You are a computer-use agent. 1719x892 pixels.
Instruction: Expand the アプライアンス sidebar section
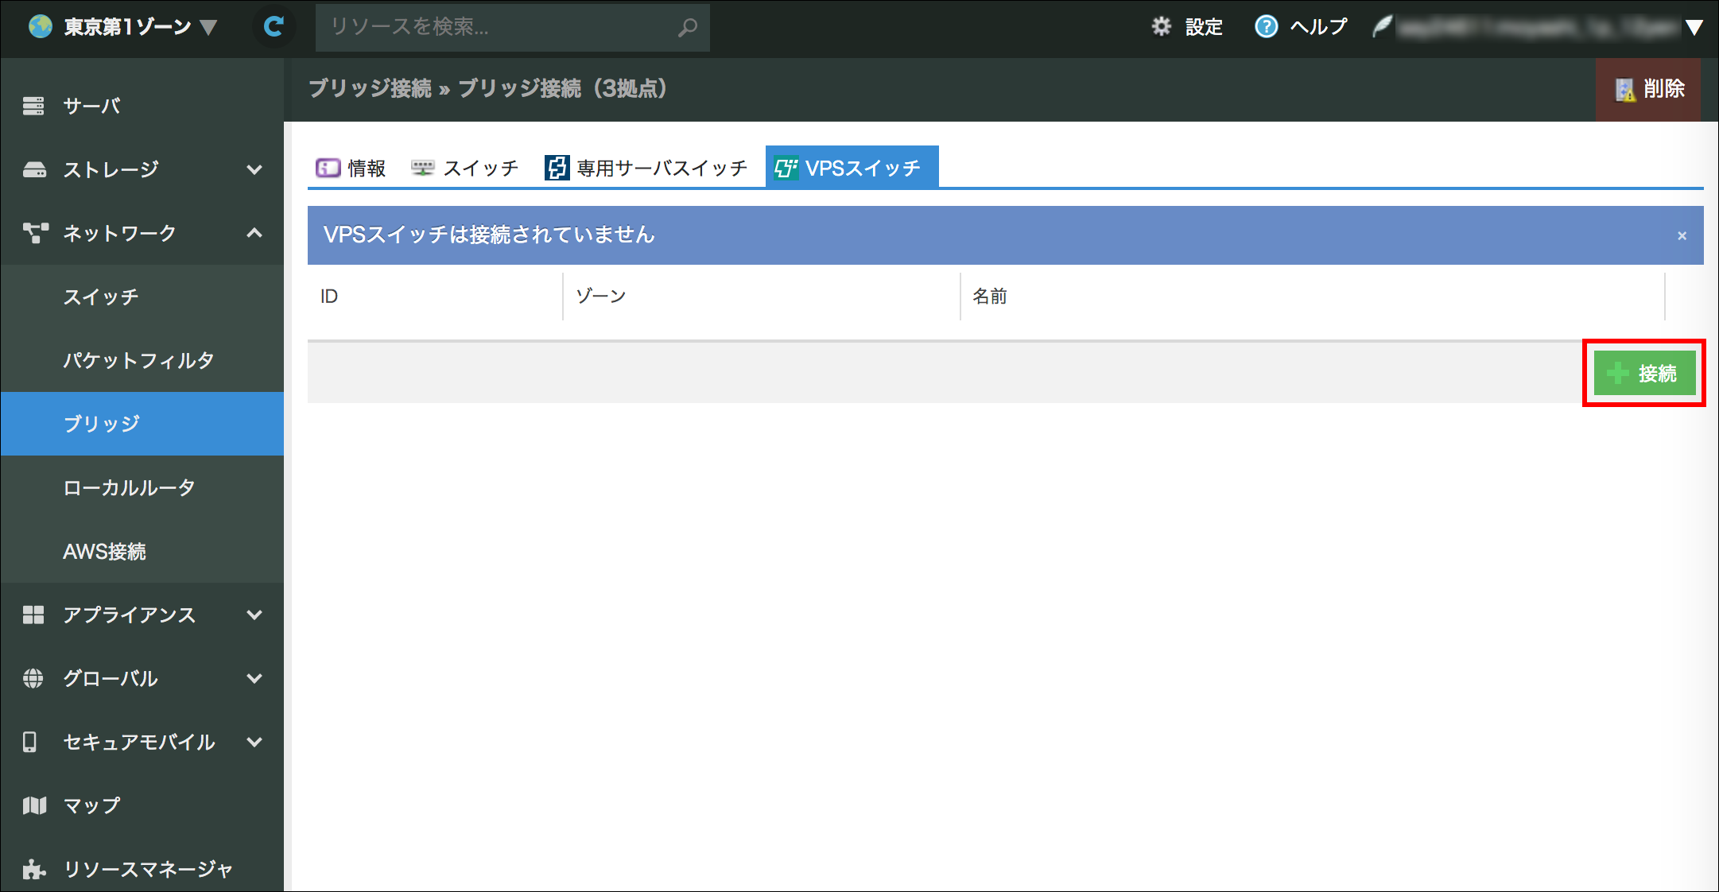pyautogui.click(x=254, y=615)
